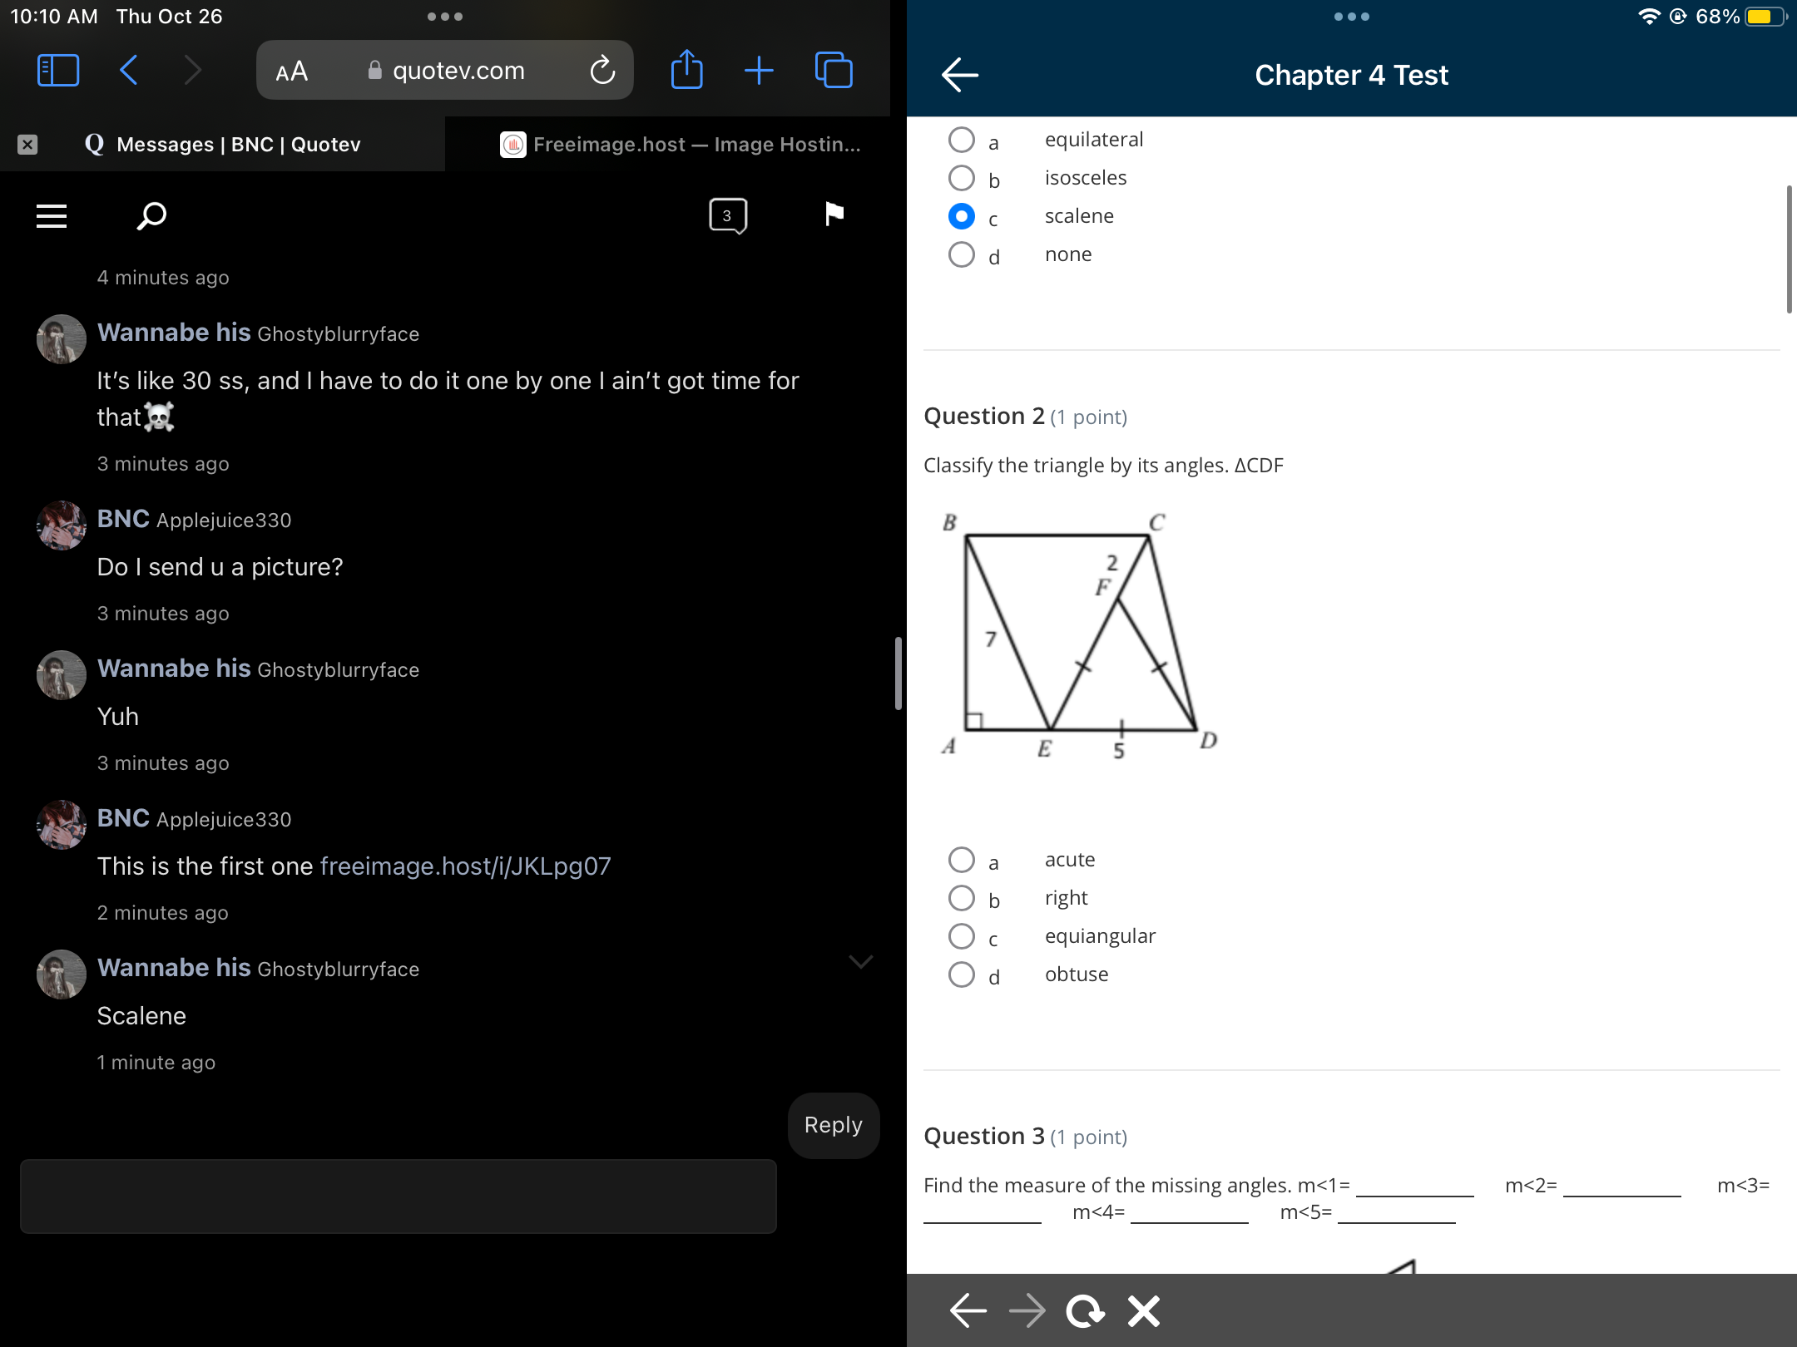Image resolution: width=1797 pixels, height=1347 pixels.
Task: Open notifications bubble showing 3
Action: tap(727, 215)
